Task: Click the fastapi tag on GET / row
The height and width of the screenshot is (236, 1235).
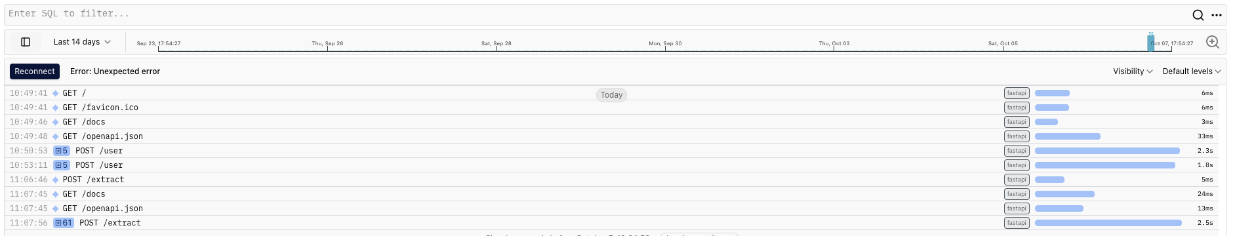Action: click(x=1017, y=93)
